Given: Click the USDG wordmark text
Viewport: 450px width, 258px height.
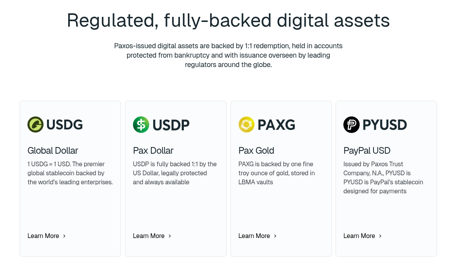Looking at the screenshot, I should click(x=65, y=125).
